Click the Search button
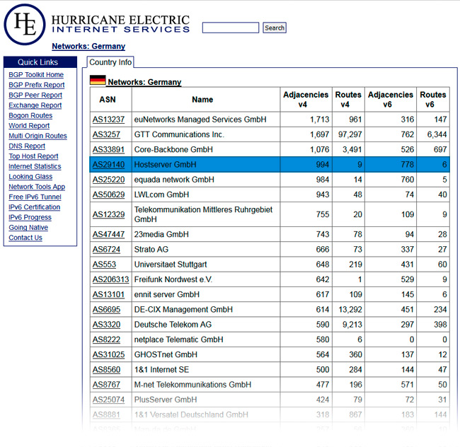This screenshot has height=447, width=460. point(275,28)
